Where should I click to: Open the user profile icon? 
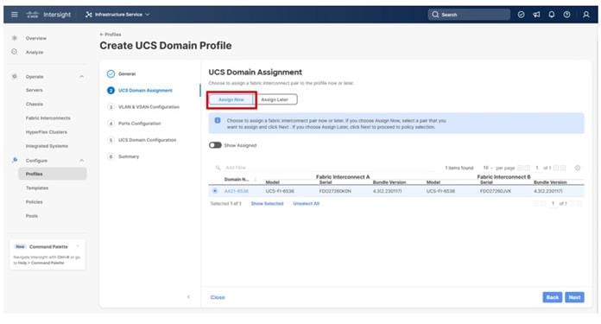586,15
